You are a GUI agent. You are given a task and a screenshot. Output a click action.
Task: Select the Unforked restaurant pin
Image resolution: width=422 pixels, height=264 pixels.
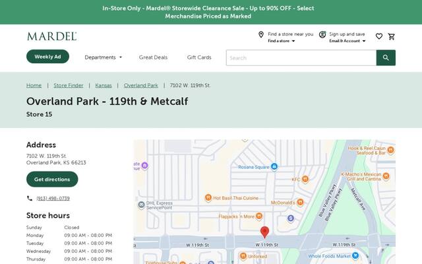point(243,255)
